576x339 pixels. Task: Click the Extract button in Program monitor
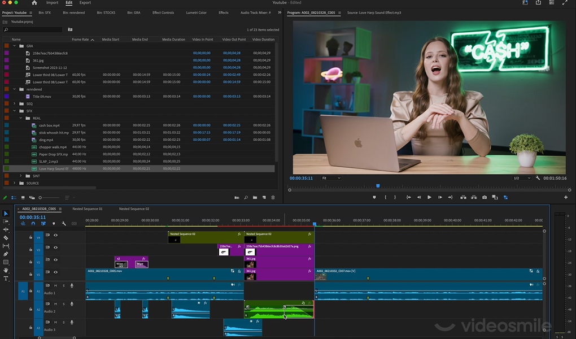474,197
